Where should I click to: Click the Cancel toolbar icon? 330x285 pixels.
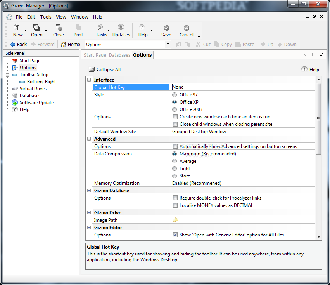pyautogui.click(x=186, y=28)
